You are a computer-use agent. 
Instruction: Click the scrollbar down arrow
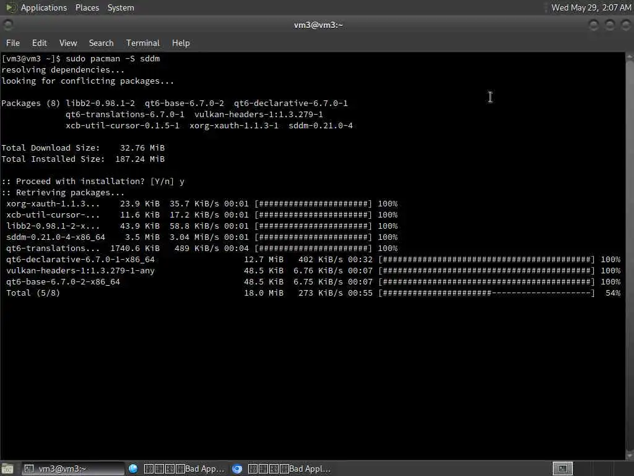point(630,456)
